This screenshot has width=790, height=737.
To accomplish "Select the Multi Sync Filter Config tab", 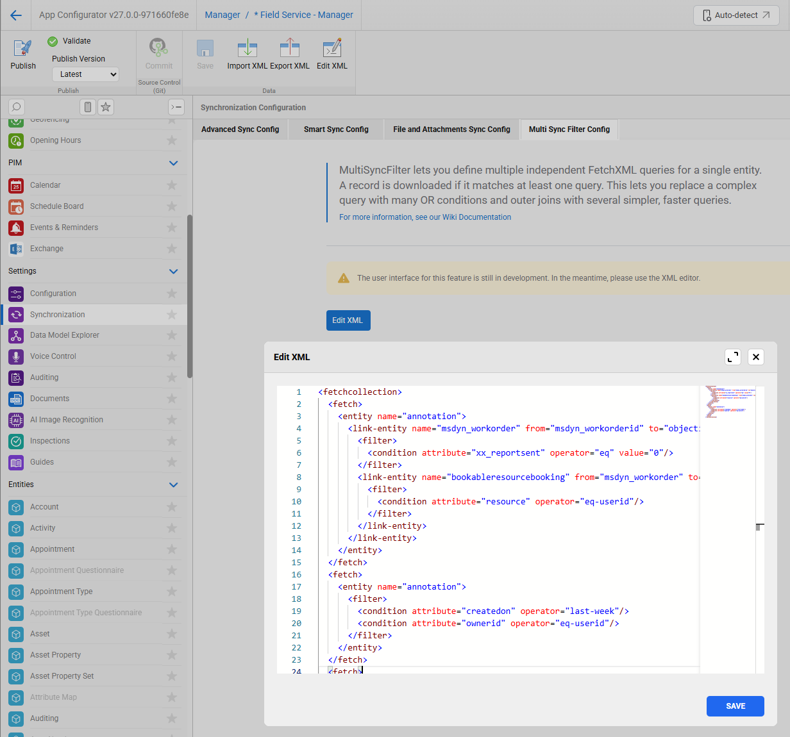I will pos(569,129).
